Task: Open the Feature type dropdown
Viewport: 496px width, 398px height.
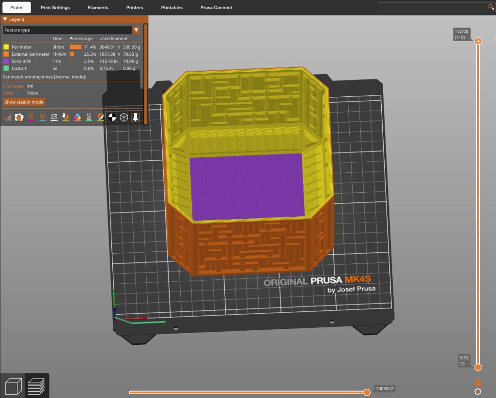Action: click(x=67, y=30)
